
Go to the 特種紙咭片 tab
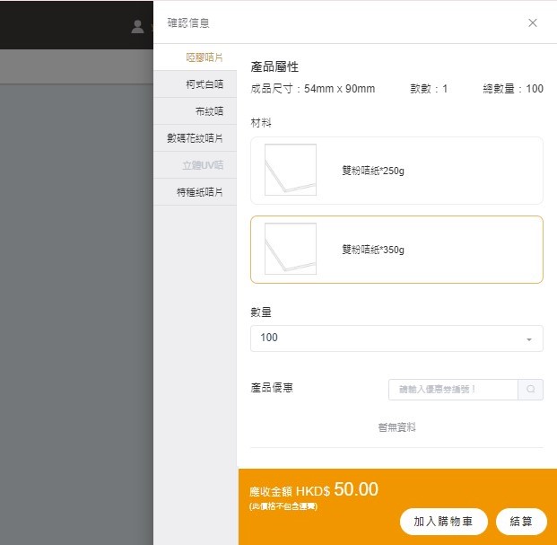pos(199,192)
